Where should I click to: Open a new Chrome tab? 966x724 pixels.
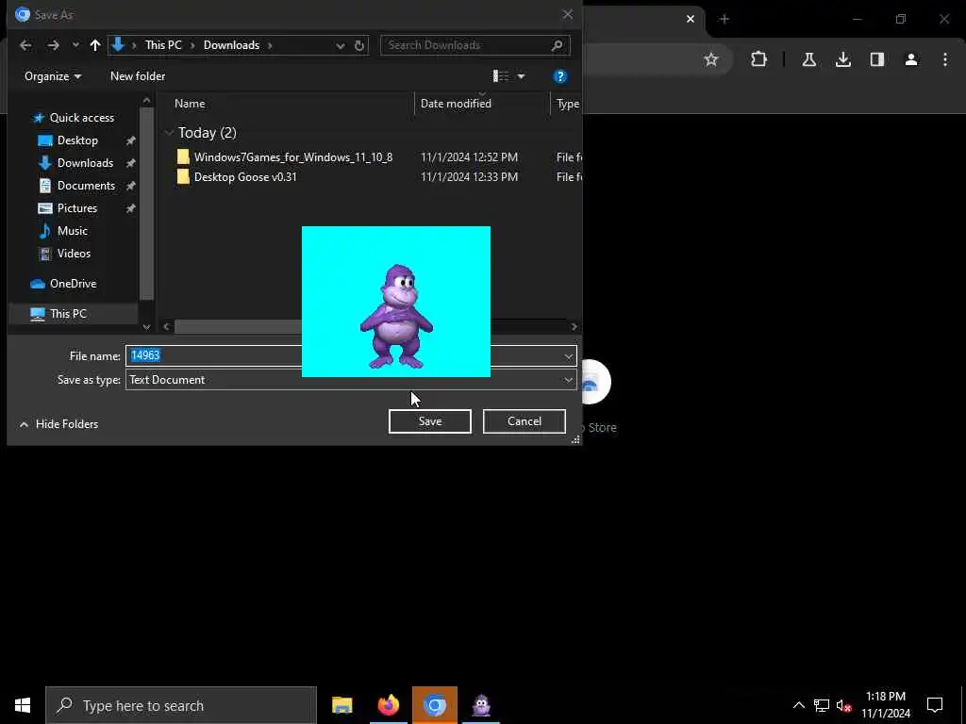[x=724, y=19]
